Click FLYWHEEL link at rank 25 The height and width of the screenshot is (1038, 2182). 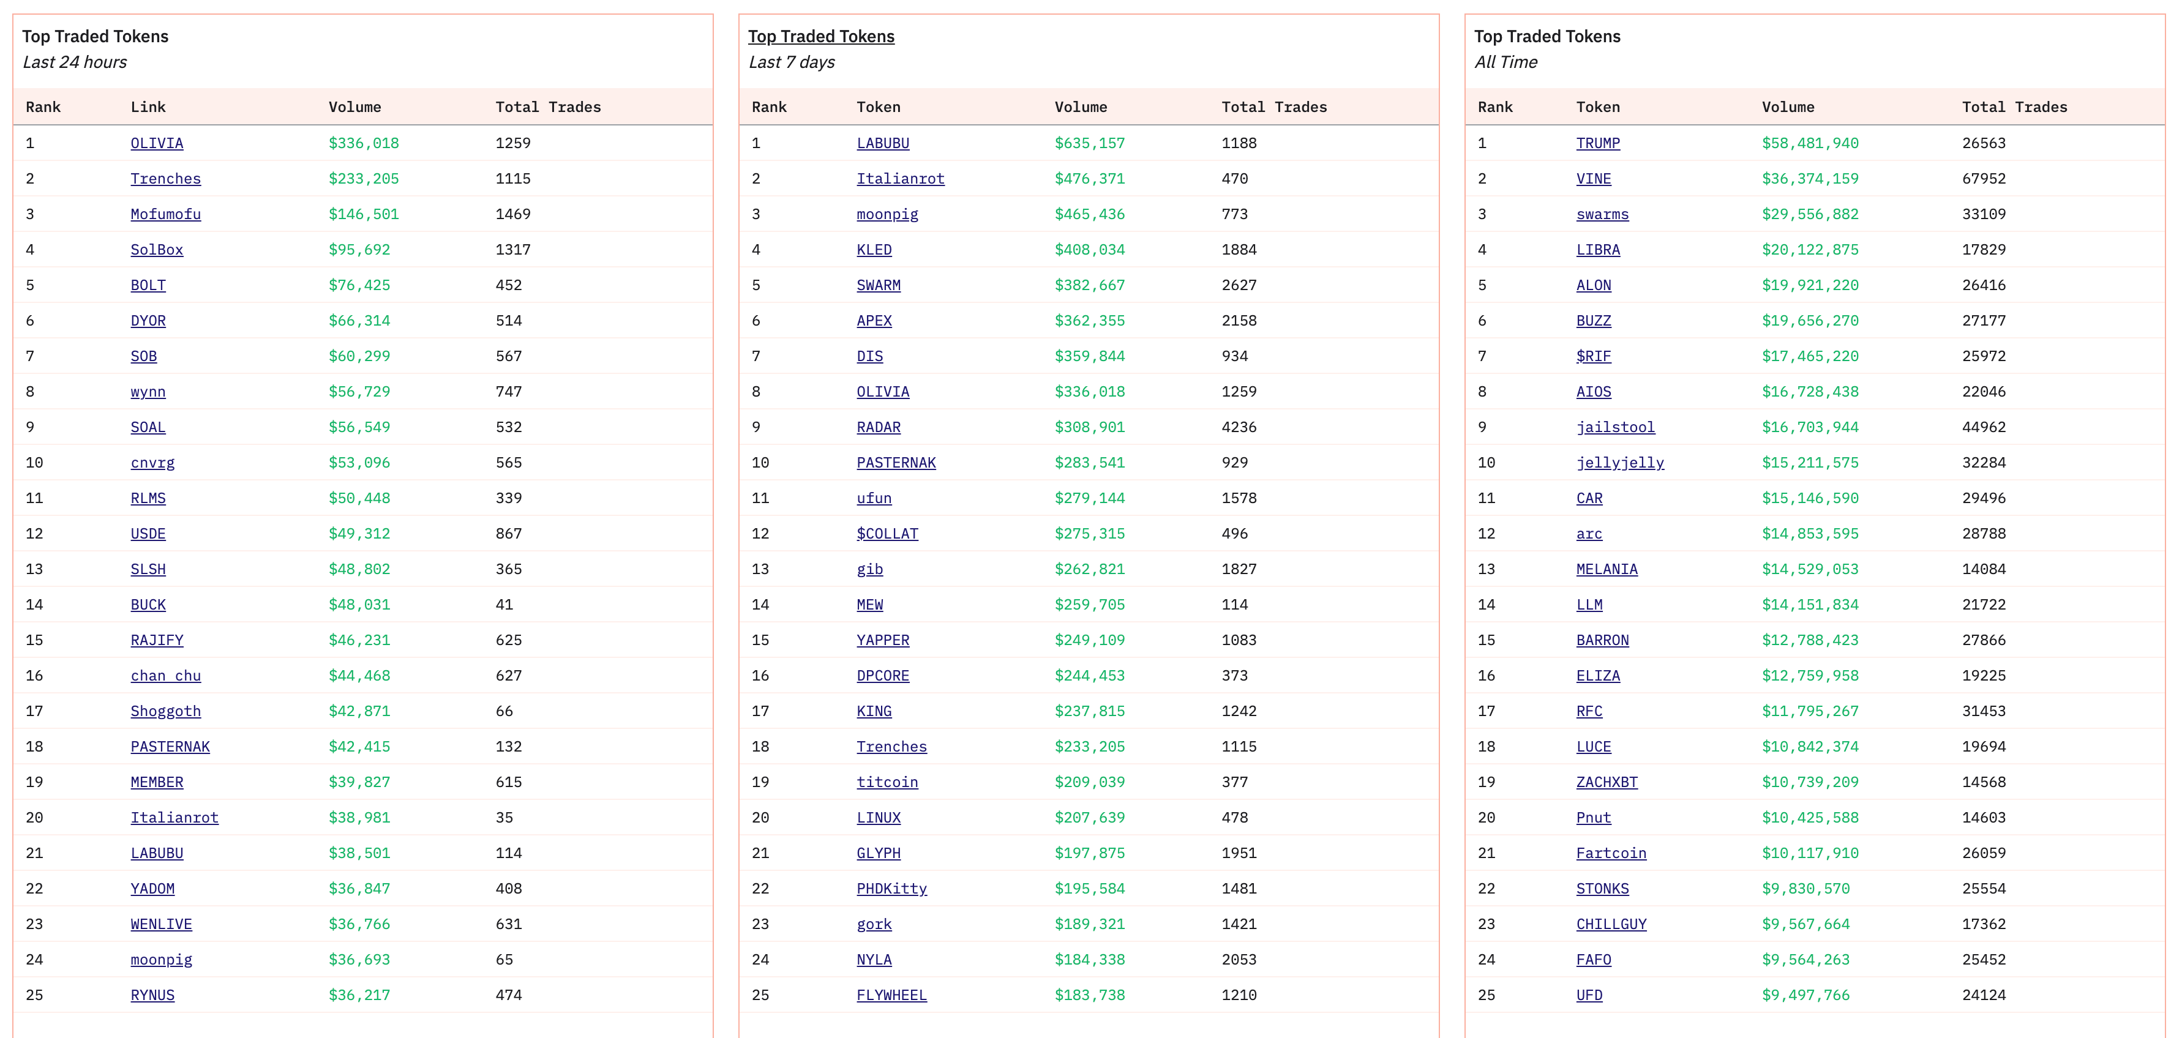pyautogui.click(x=891, y=995)
